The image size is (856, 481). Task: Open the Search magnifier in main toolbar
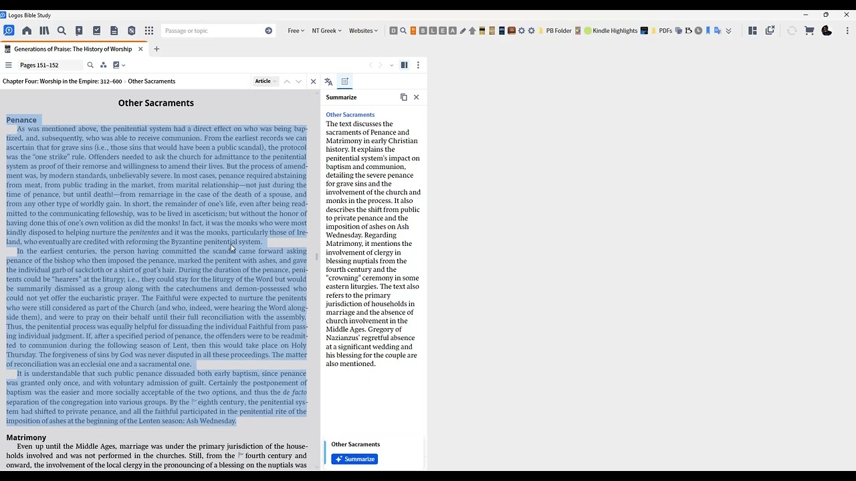pos(62,31)
